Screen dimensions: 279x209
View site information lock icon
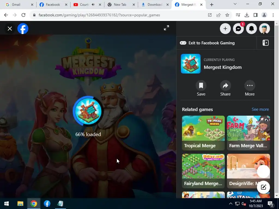(34, 15)
